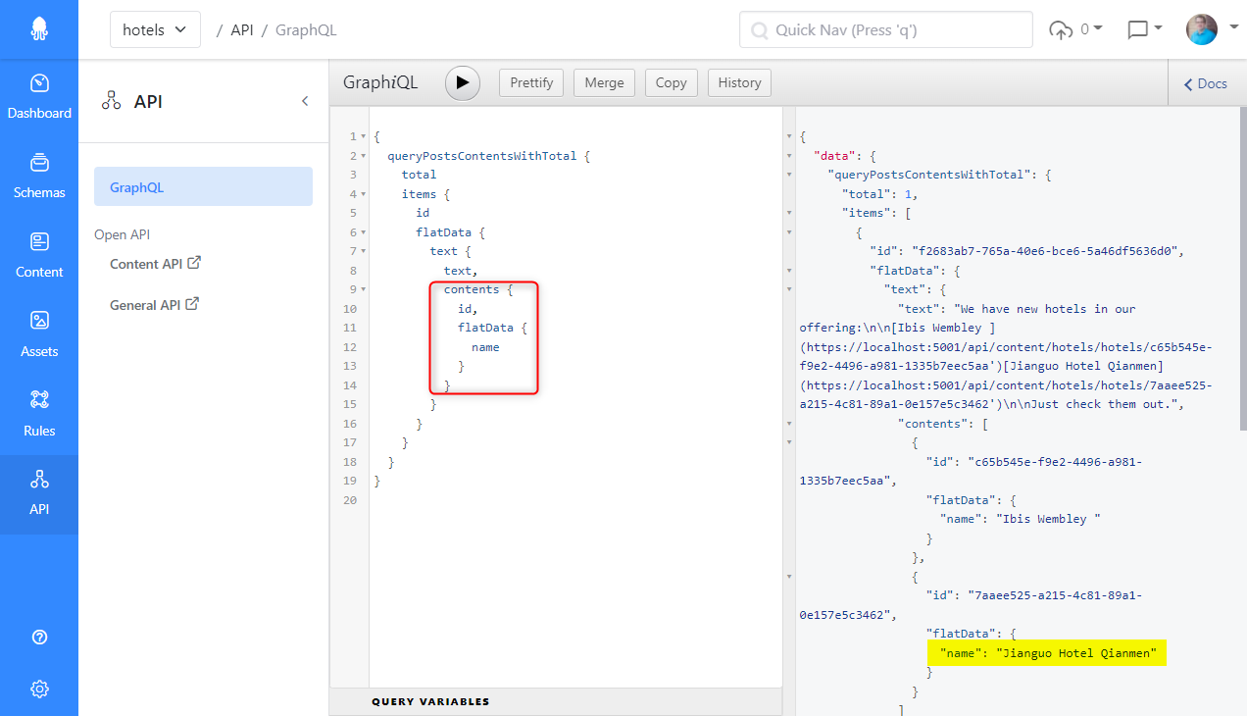This screenshot has width=1247, height=716.
Task: Click the Squidex logo icon
Action: 39,29
